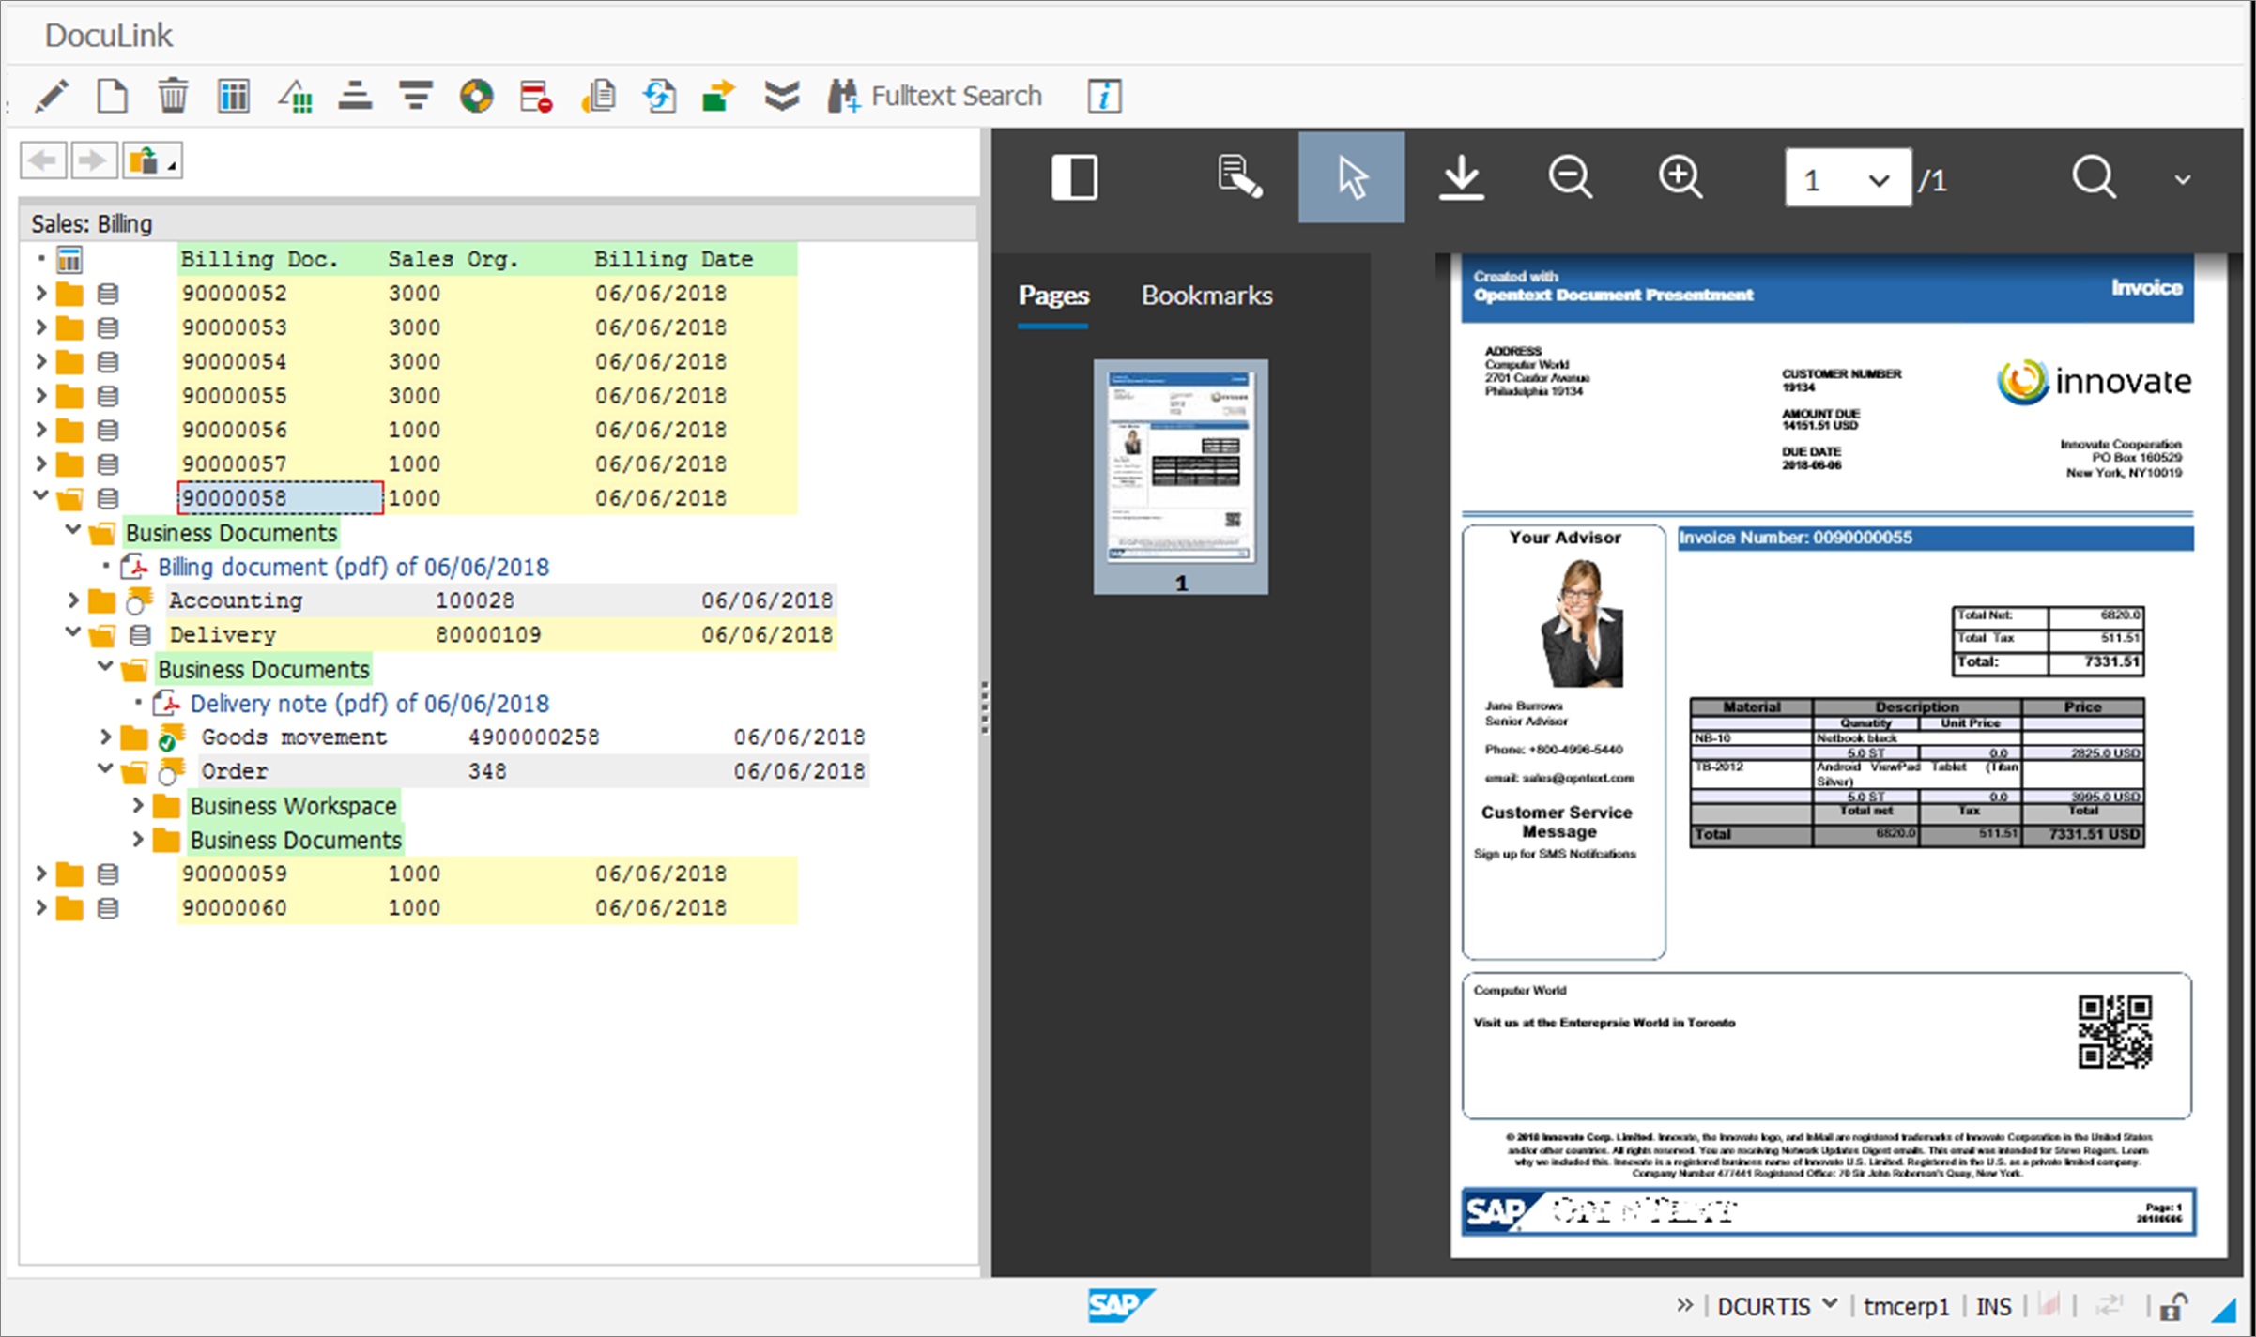
Task: Click the database icon beside 90000052
Action: click(108, 294)
